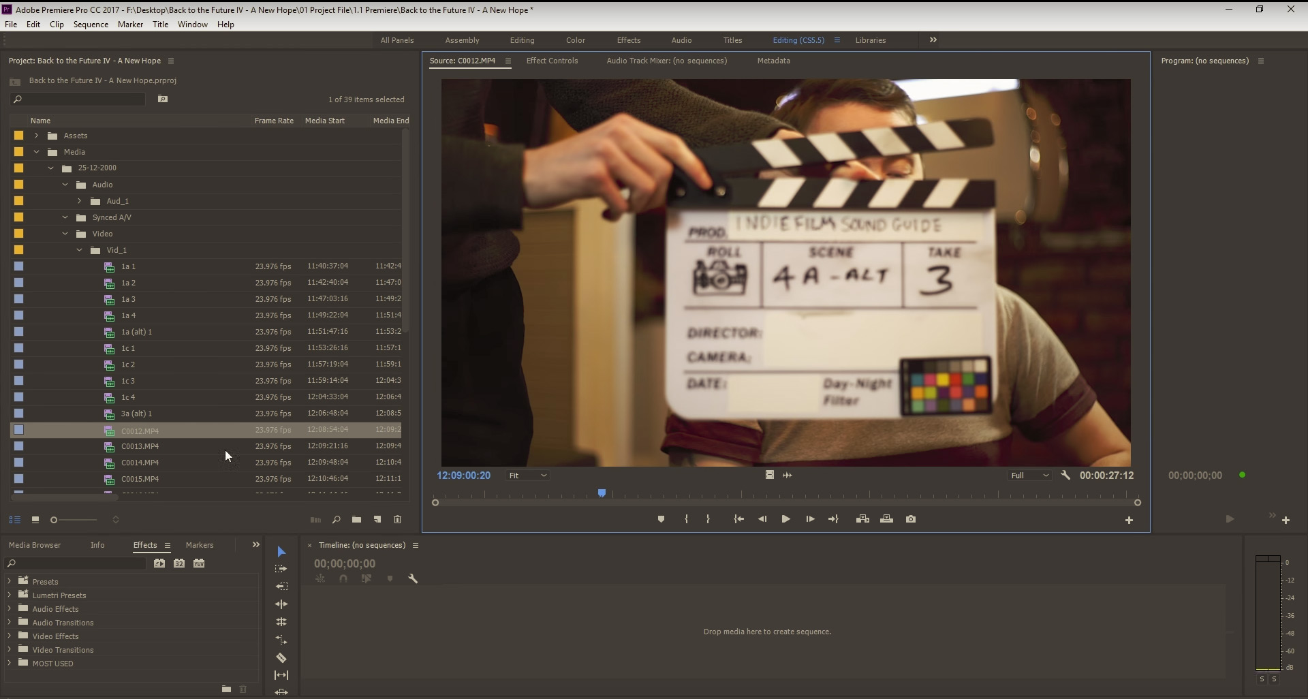Screen dimensions: 1308x699
Task: Go to Out point in Source monitor
Action: (833, 519)
